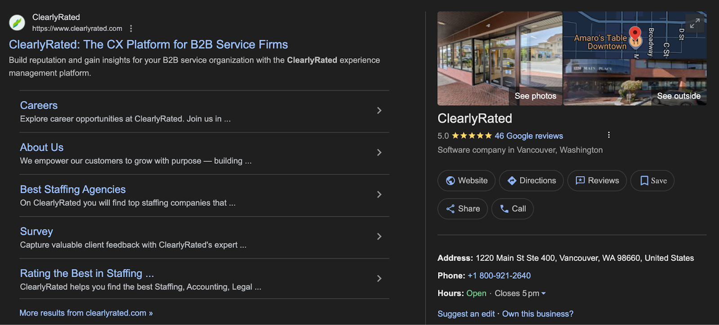The width and height of the screenshot is (719, 325).
Task: Click the Website button
Action: (466, 181)
